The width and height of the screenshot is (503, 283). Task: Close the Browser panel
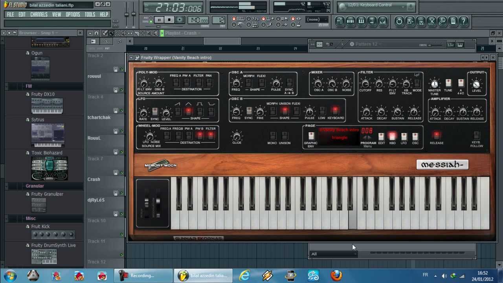[x=80, y=33]
